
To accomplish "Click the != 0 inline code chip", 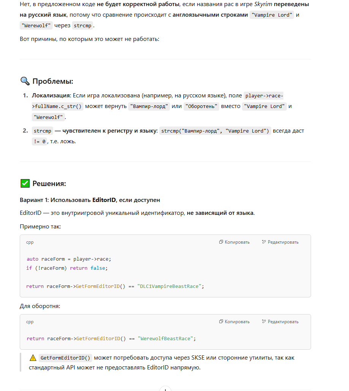I will pyautogui.click(x=39, y=142).
